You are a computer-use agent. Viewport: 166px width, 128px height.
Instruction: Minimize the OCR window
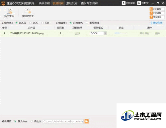pos(153,3)
